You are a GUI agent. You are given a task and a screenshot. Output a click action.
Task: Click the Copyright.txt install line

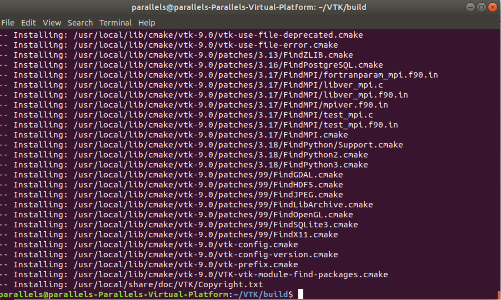(x=132, y=284)
